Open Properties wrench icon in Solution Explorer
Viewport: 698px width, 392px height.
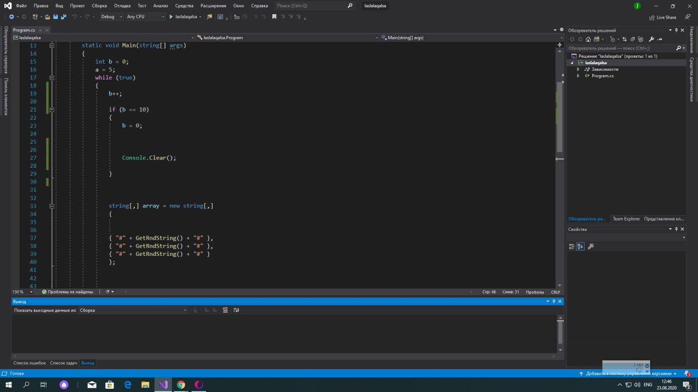[651, 39]
